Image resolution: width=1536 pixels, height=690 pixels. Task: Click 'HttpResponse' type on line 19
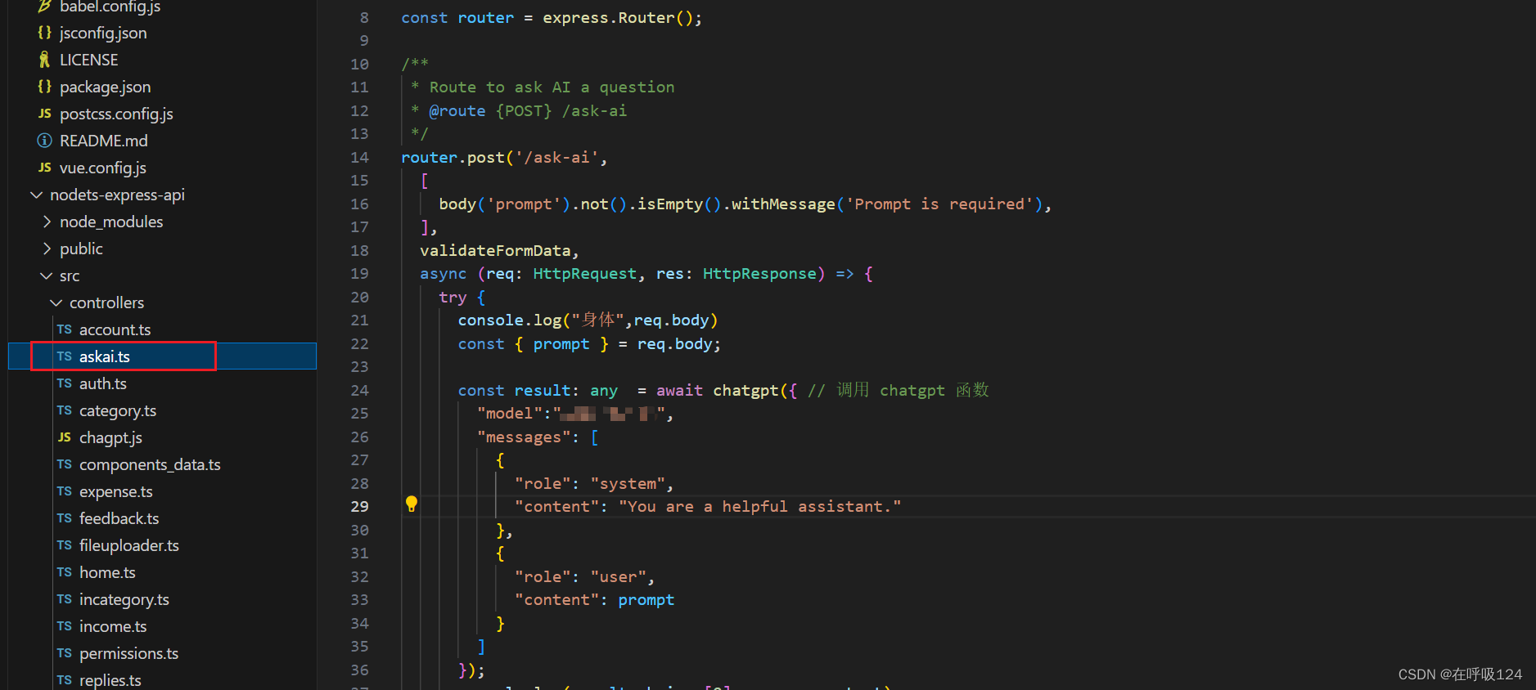click(x=759, y=273)
